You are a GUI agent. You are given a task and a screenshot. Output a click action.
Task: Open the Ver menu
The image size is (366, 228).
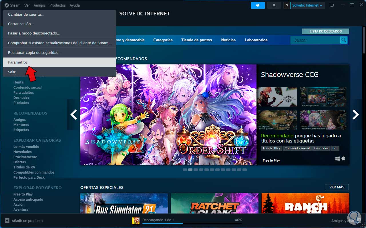coord(27,5)
